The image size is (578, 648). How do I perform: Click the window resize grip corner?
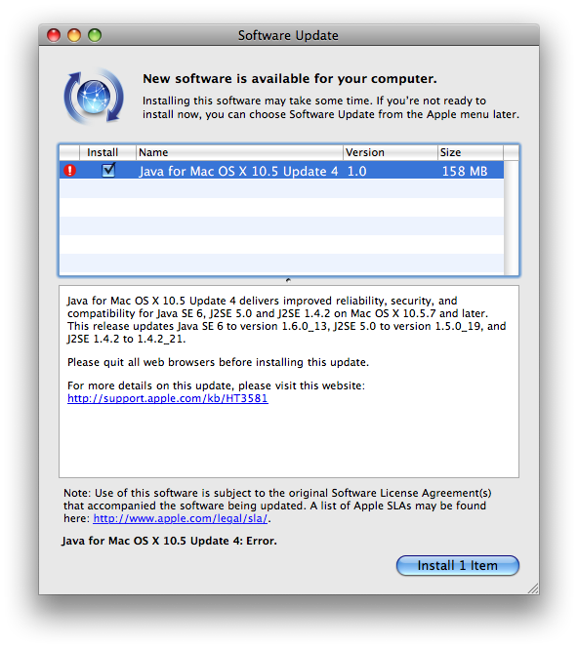coord(533,588)
